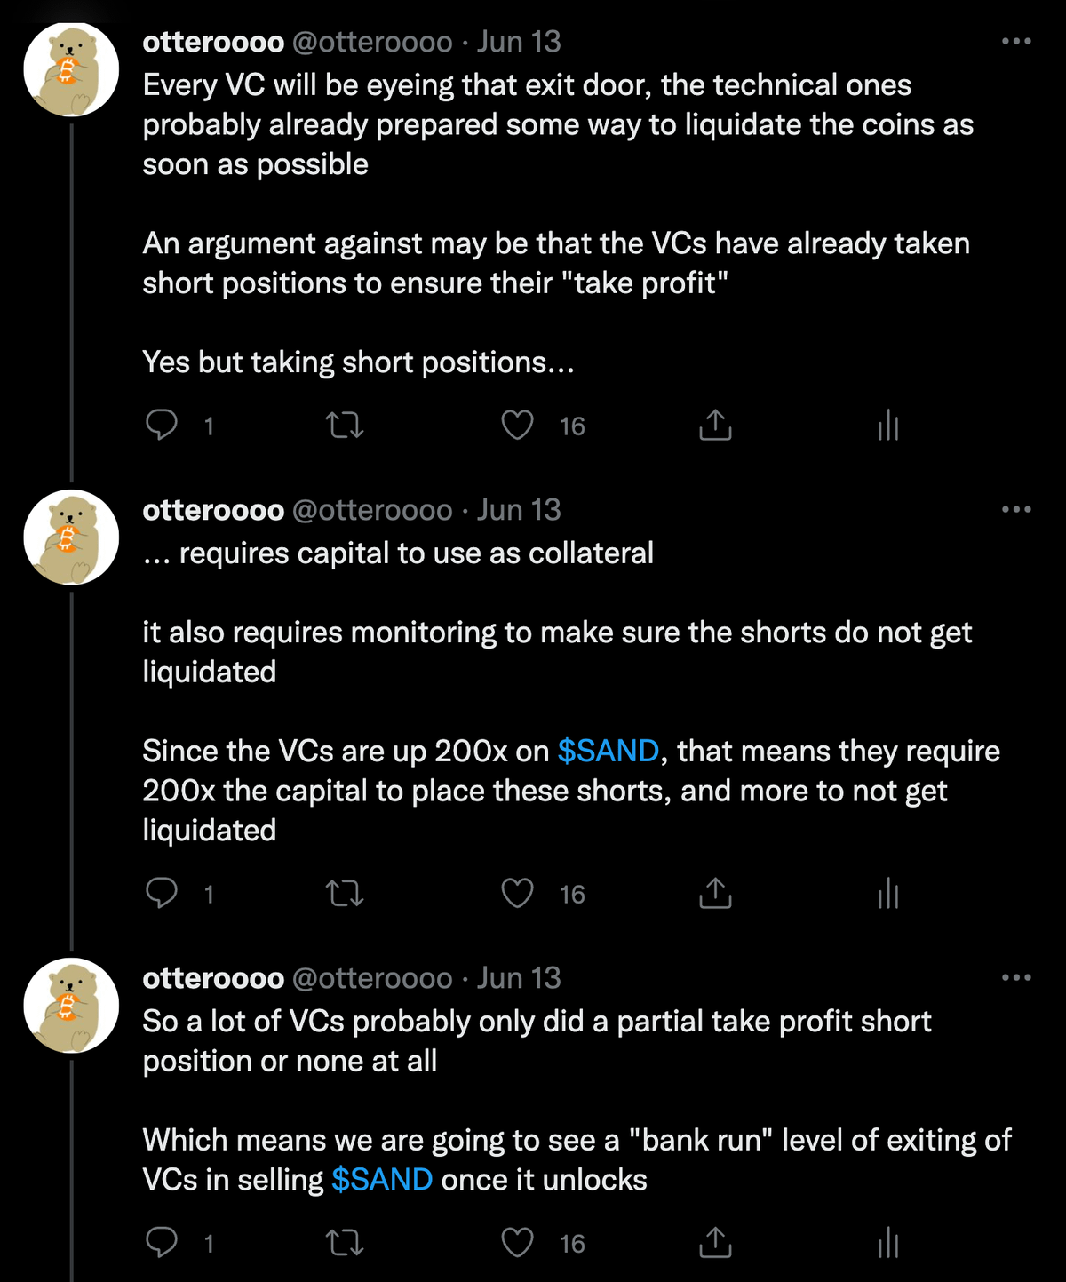Share the second tweet about shorts liquidation
This screenshot has height=1282, width=1066.
point(715,893)
